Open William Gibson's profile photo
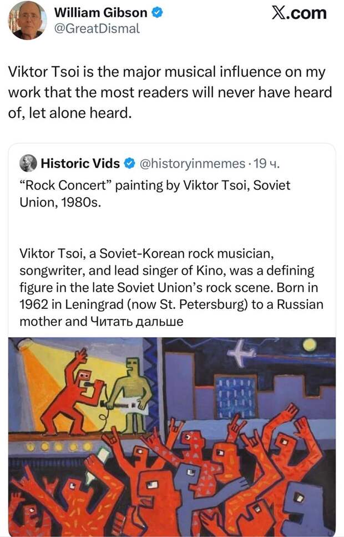The height and width of the screenshot is (537, 344). (28, 21)
